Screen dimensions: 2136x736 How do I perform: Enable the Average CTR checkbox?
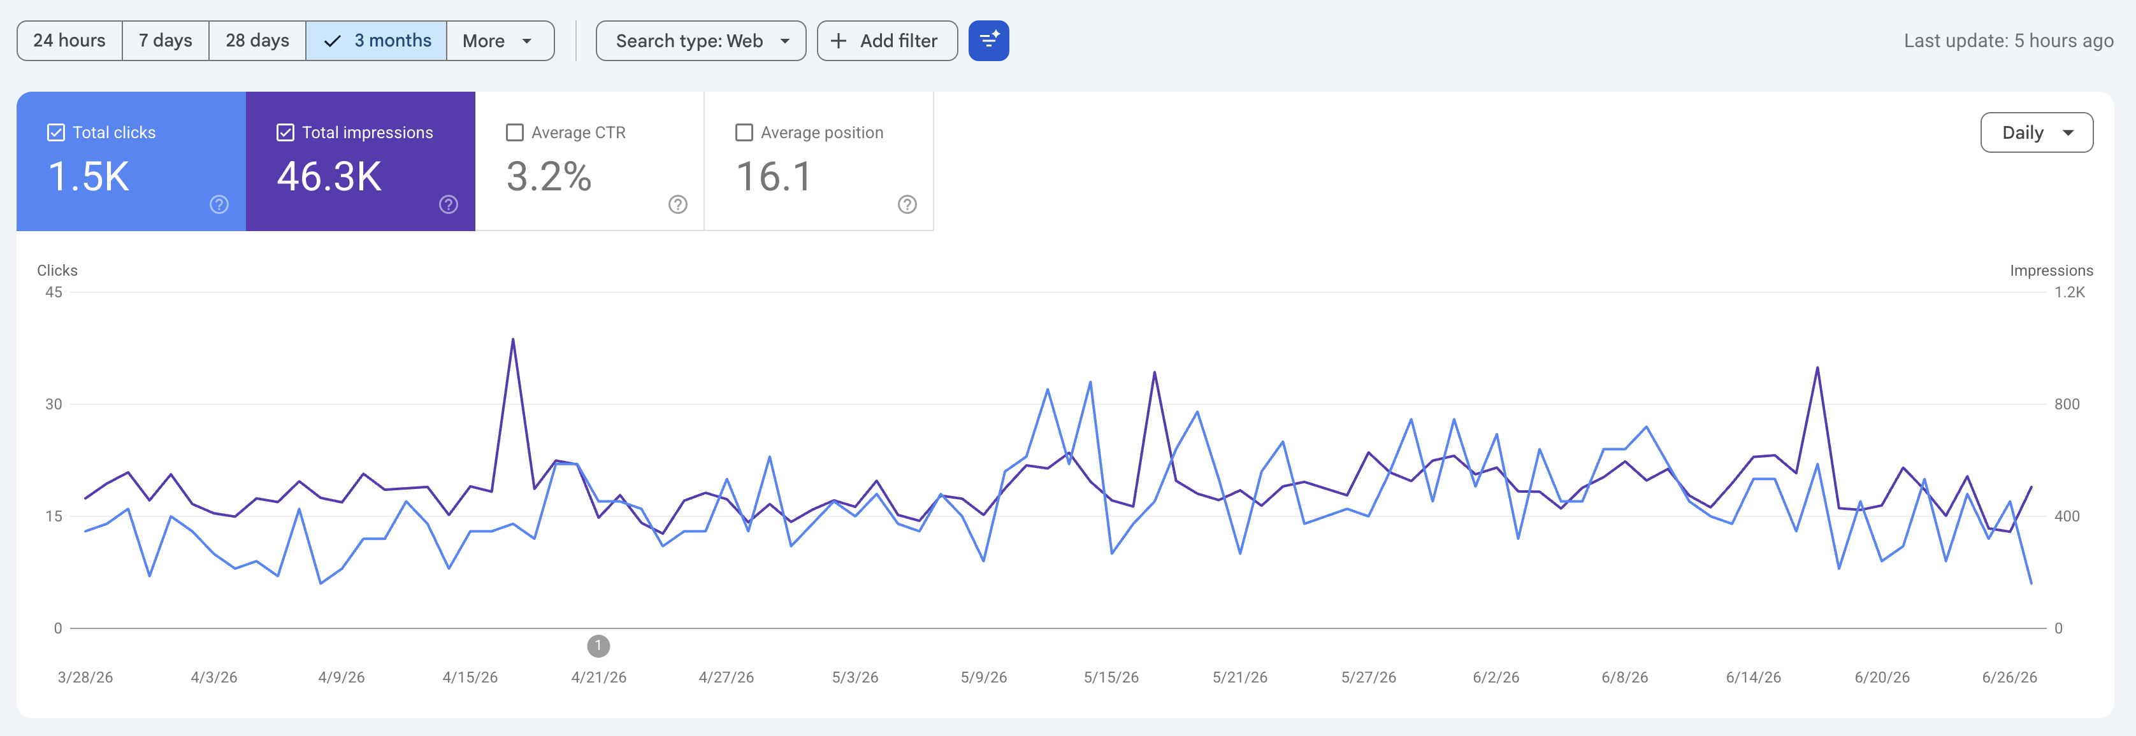point(515,132)
